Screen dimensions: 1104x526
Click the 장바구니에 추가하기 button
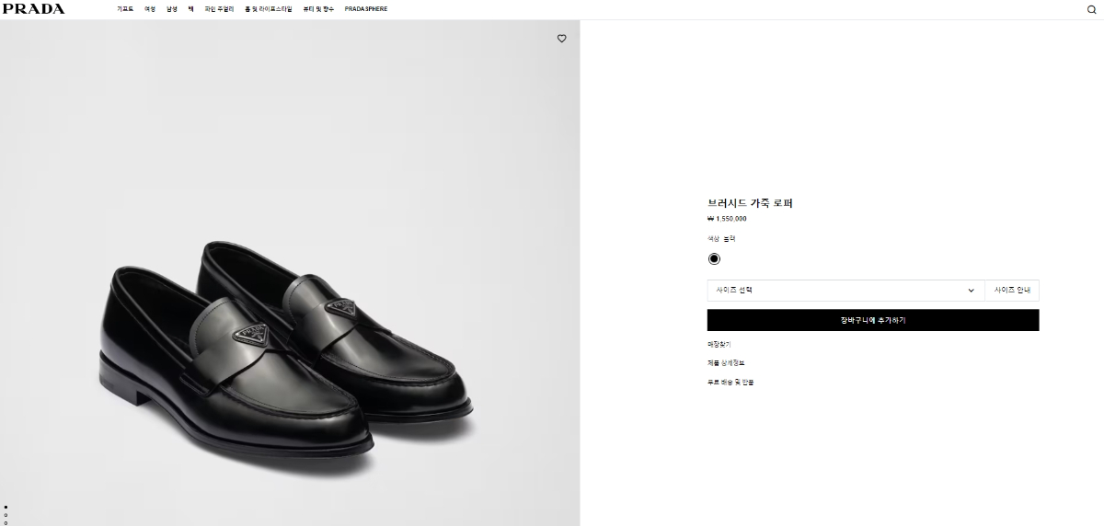pos(872,320)
